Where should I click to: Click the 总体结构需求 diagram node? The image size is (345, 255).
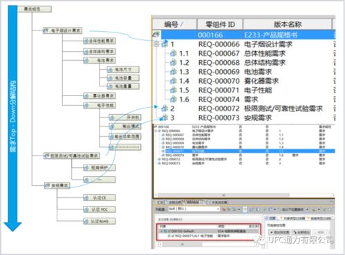click(100, 51)
